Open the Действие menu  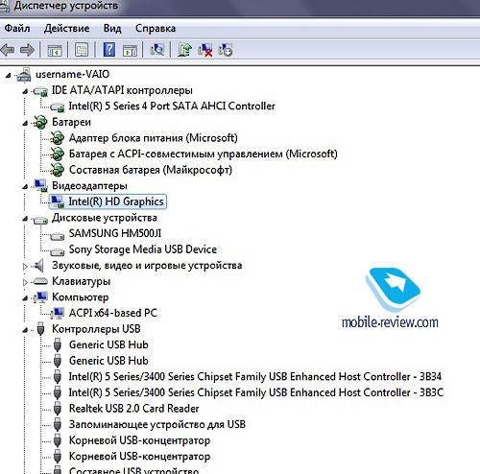(x=66, y=28)
